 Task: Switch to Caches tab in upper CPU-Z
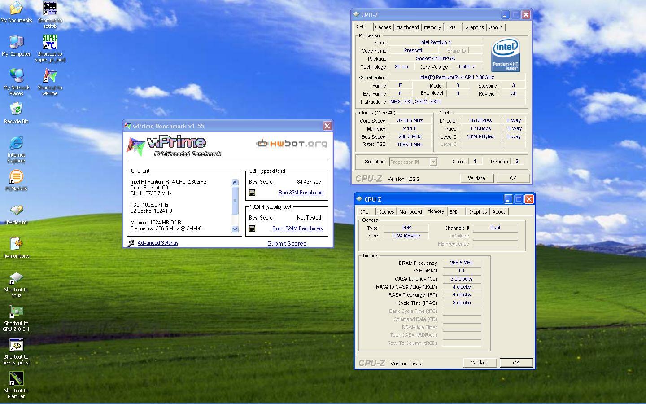click(383, 27)
